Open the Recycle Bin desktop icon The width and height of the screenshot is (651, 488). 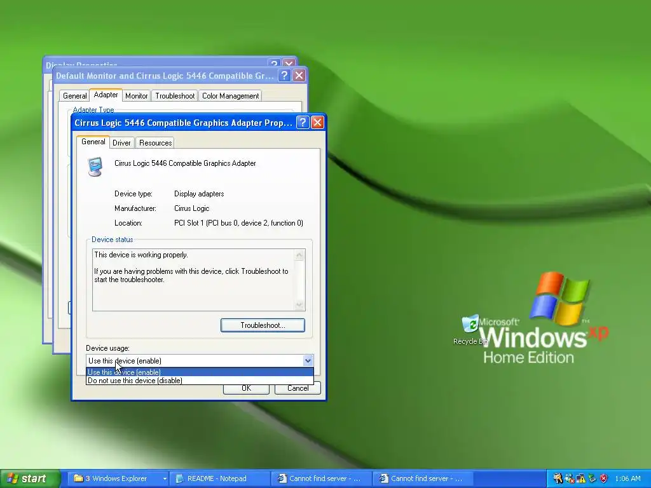point(470,330)
